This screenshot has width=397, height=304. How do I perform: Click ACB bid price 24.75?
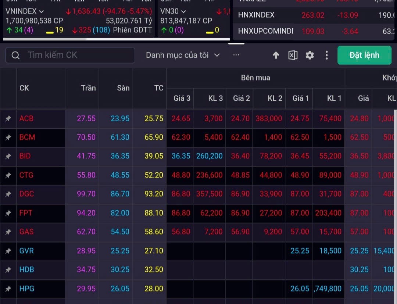(x=300, y=118)
